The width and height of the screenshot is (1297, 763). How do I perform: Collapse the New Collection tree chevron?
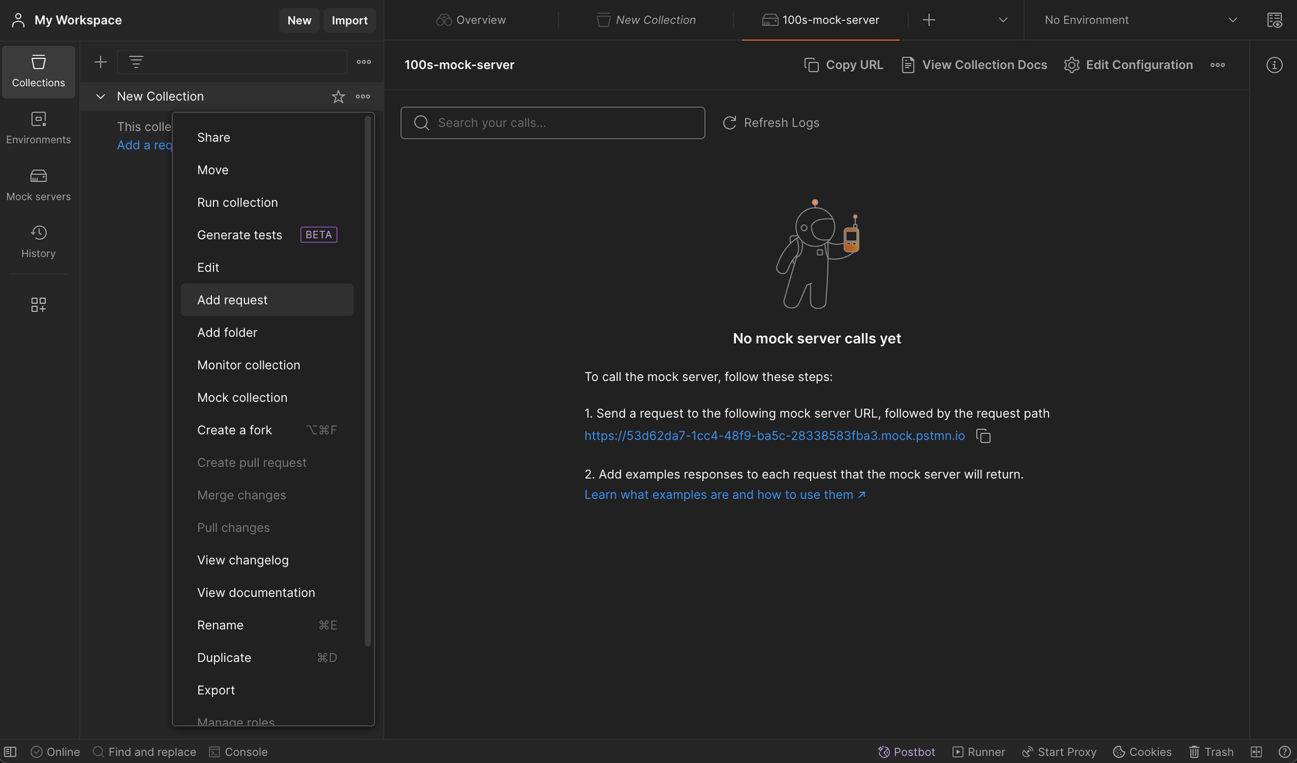pyautogui.click(x=101, y=97)
